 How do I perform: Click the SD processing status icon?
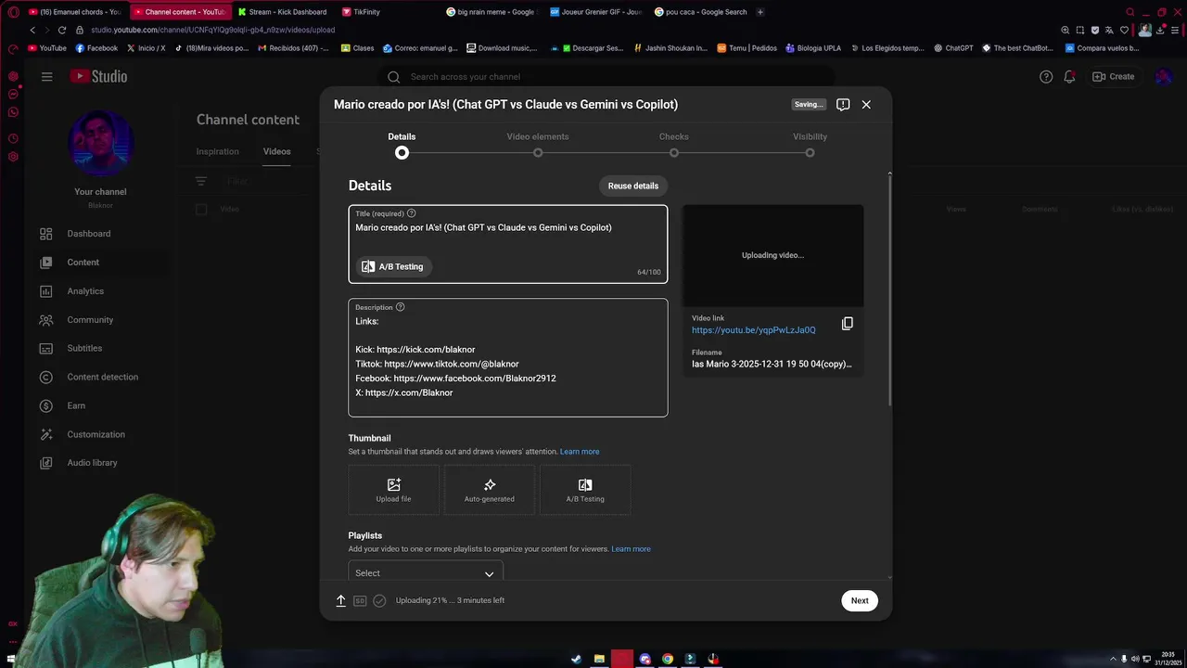point(360,600)
